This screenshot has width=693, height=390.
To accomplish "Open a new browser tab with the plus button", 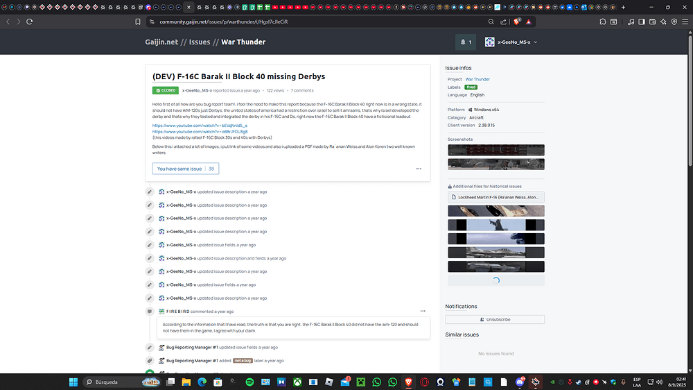I will [623, 7].
